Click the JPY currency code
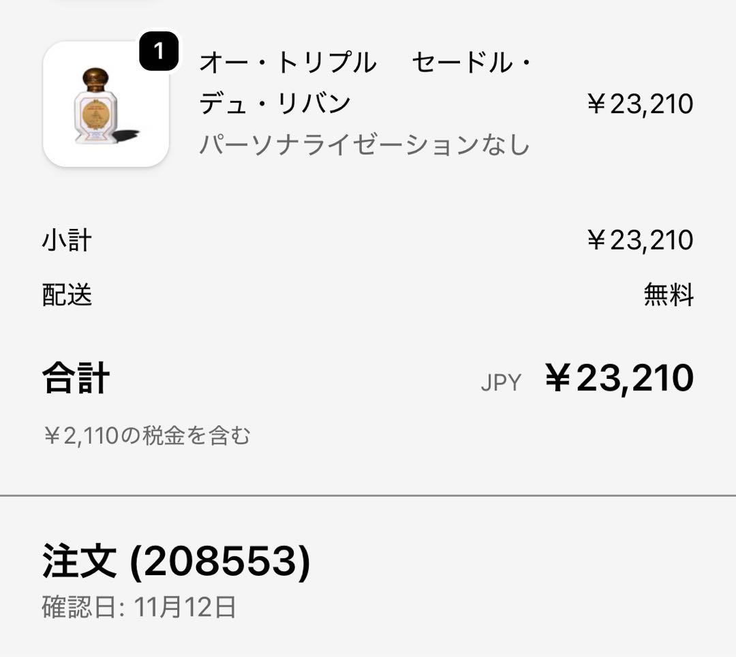This screenshot has height=657, width=736. (x=501, y=383)
